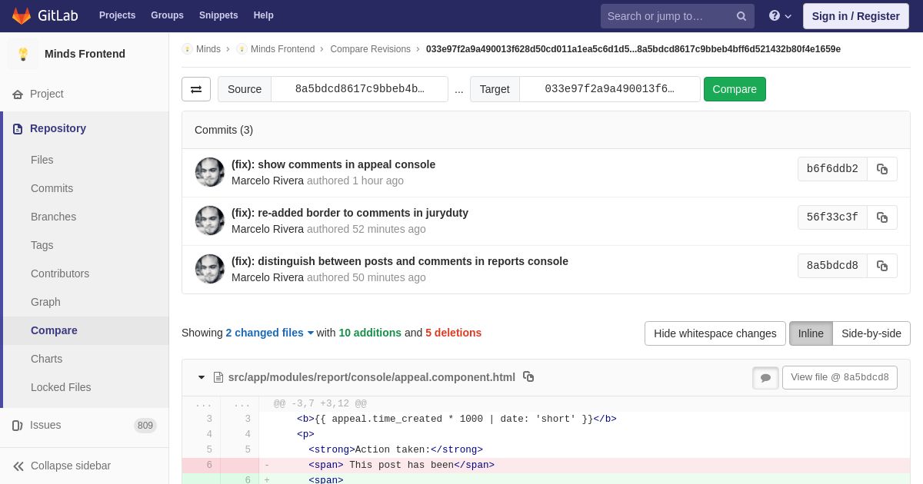Open the Commits page in the sidebar
923x484 pixels.
tap(52, 188)
